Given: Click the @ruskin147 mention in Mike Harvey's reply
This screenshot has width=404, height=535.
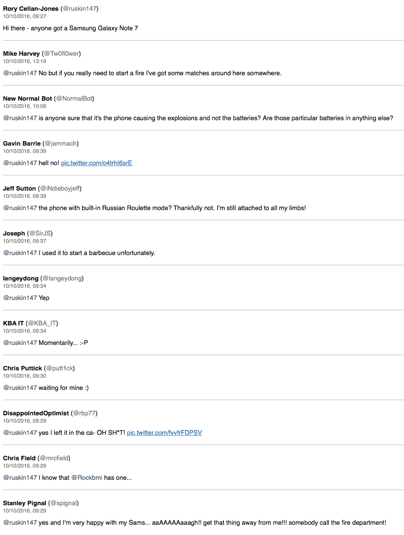Looking at the screenshot, I should pyautogui.click(x=20, y=73).
